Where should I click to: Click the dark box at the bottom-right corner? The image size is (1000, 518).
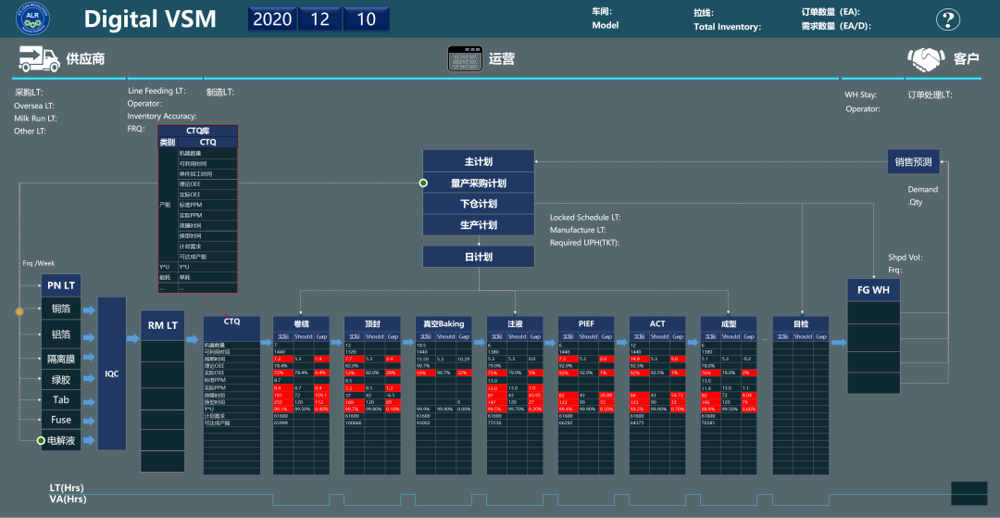969,493
